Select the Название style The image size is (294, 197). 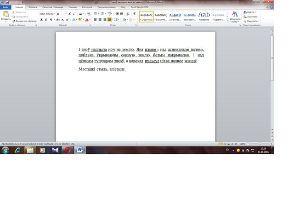click(x=204, y=17)
